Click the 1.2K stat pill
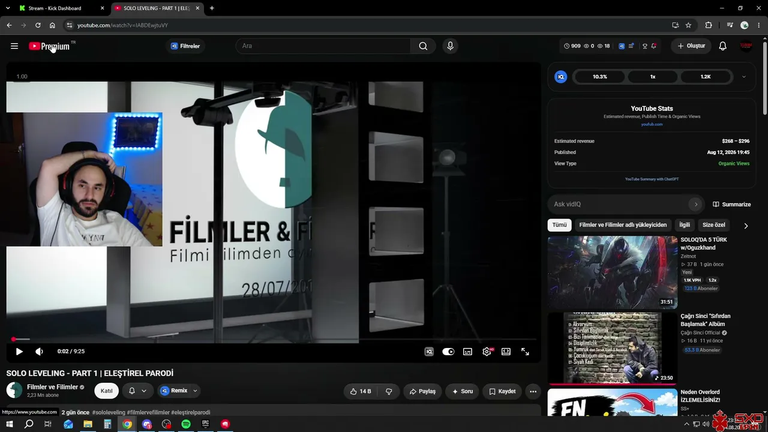 [706, 77]
